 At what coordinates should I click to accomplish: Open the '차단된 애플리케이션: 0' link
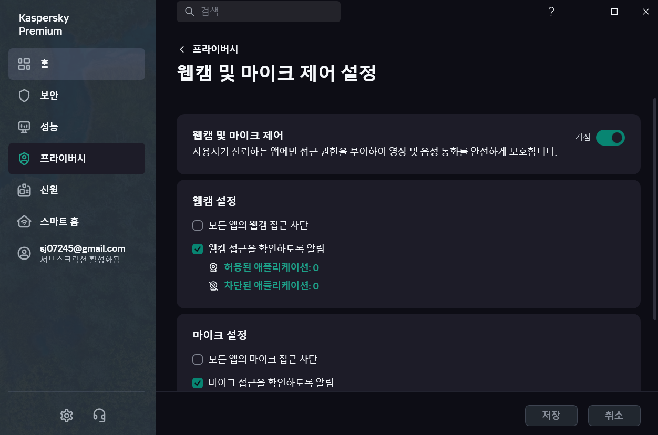[x=271, y=286]
